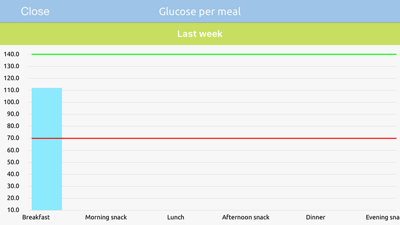Image resolution: width=400 pixels, height=225 pixels.
Task: Select the blue Breakfast glucose bar
Action: [46, 150]
